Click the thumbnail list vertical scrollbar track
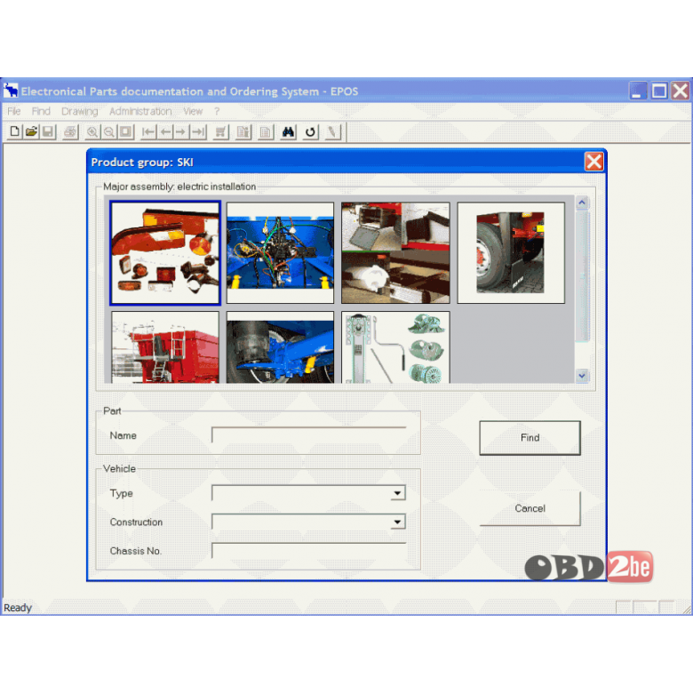 click(582, 290)
